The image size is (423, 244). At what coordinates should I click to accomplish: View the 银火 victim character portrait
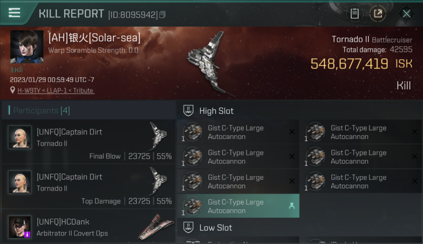[x=27, y=47]
